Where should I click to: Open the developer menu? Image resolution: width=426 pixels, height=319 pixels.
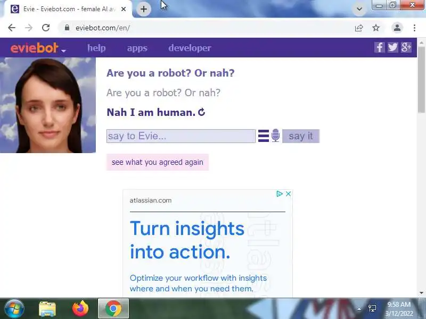(190, 48)
